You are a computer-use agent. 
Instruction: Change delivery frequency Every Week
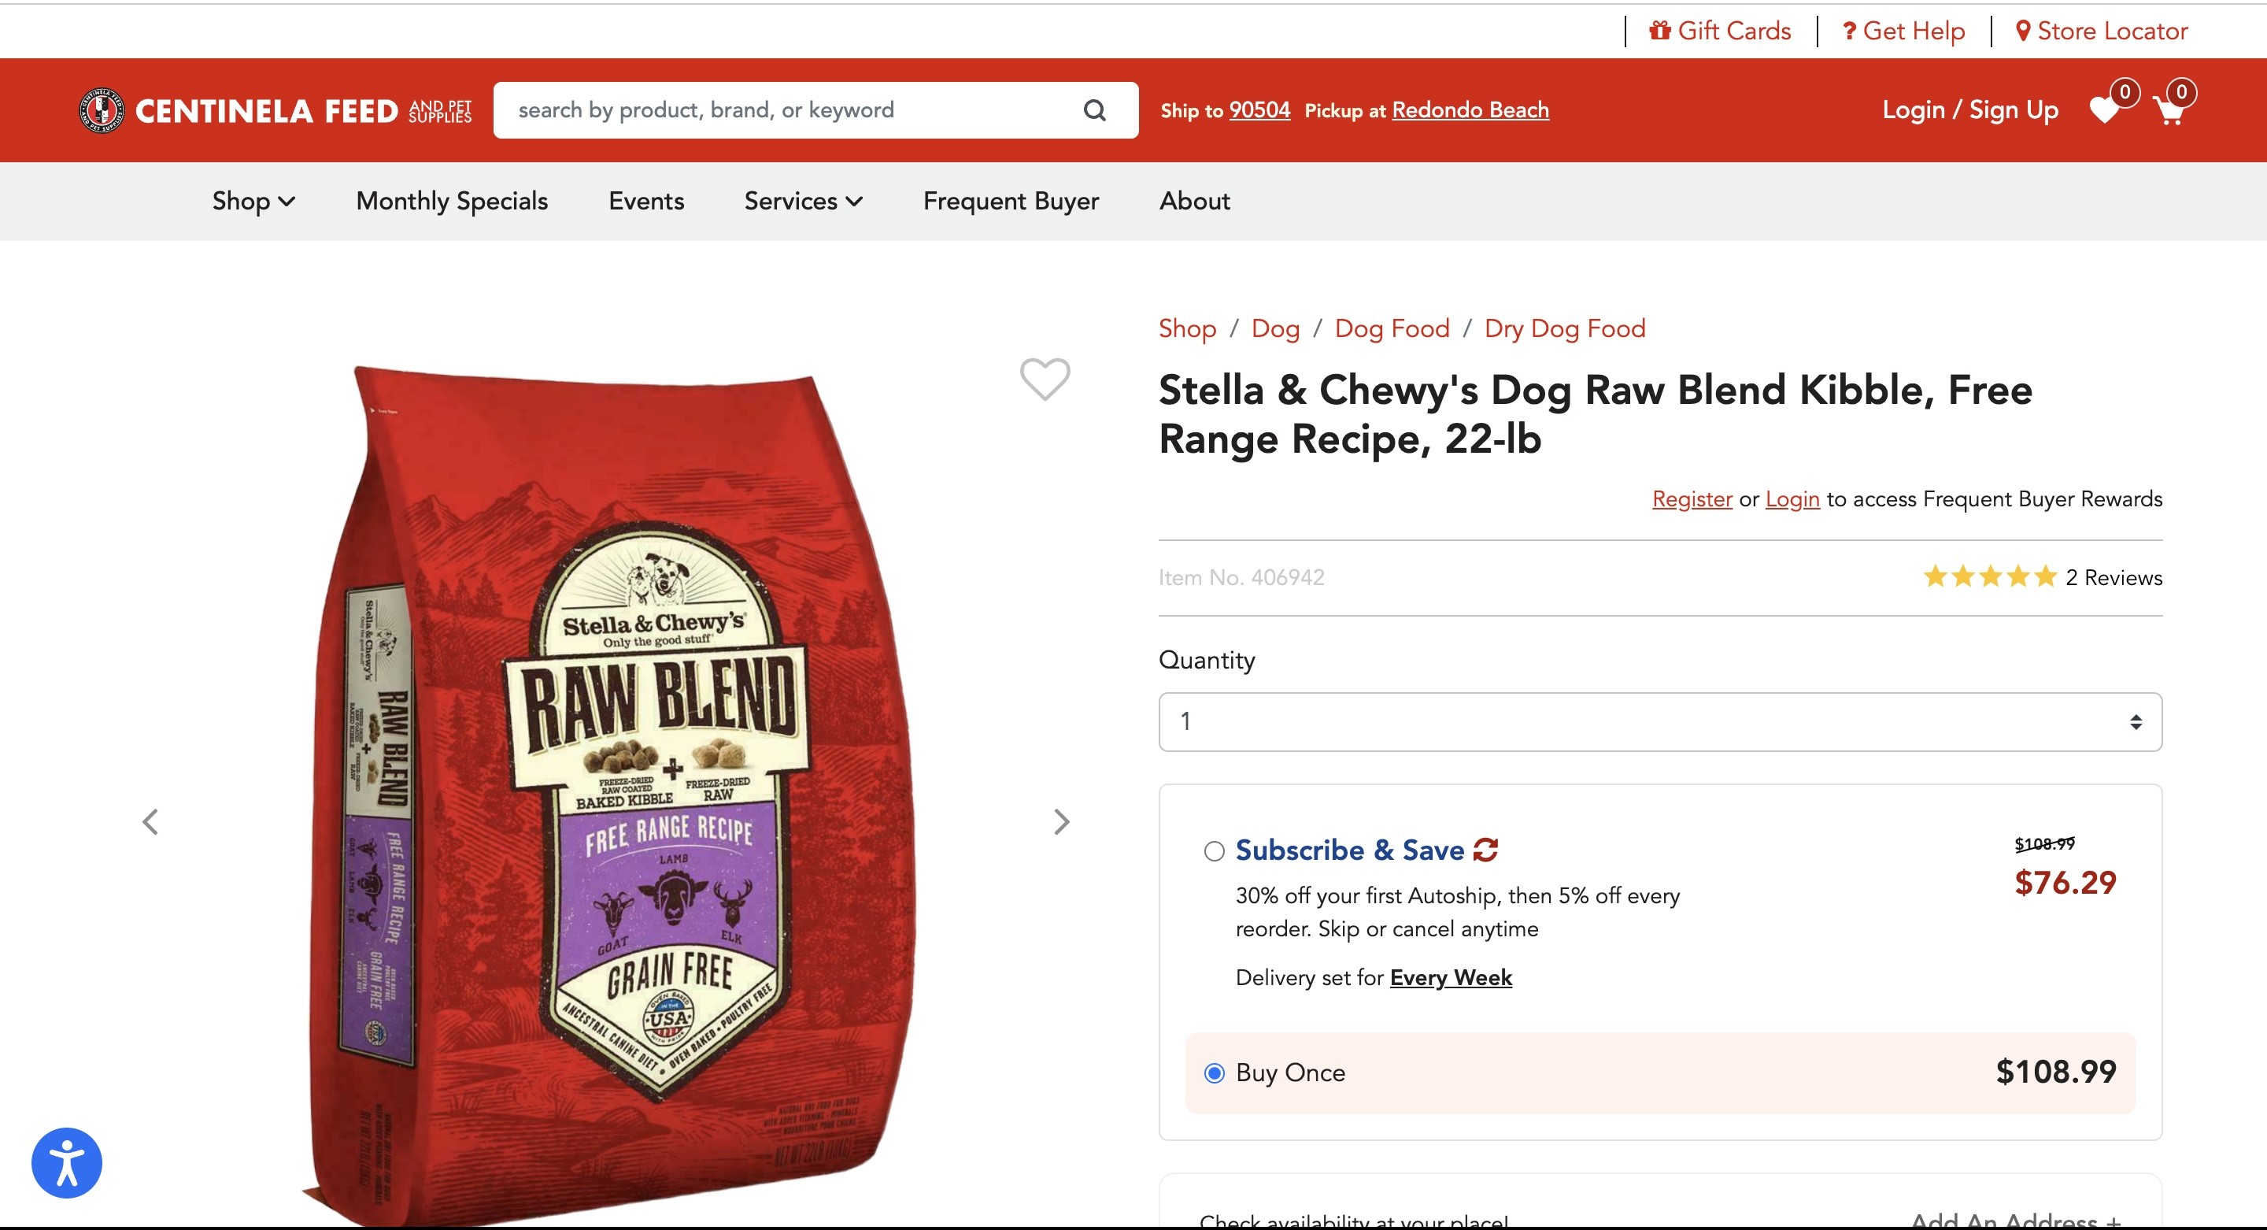coord(1450,977)
